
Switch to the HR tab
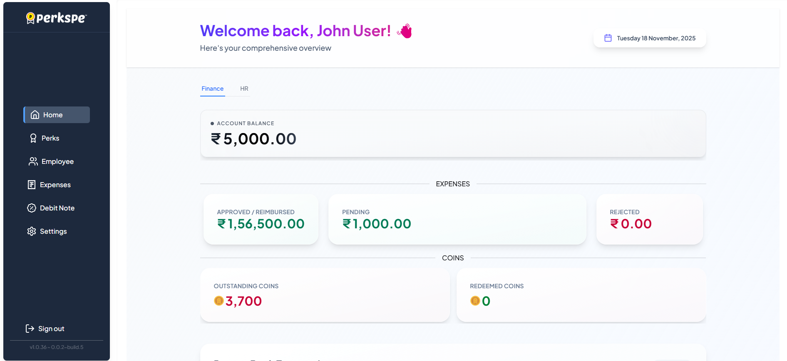(244, 89)
